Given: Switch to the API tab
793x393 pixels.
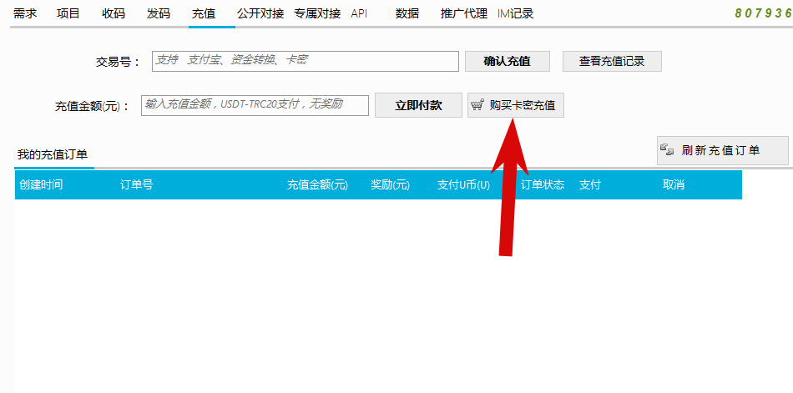Looking at the screenshot, I should [359, 13].
